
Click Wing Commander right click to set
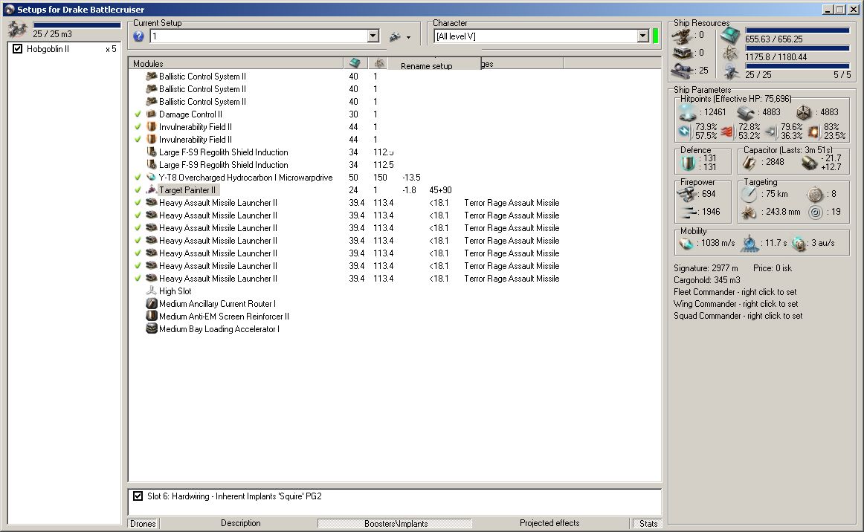point(735,304)
